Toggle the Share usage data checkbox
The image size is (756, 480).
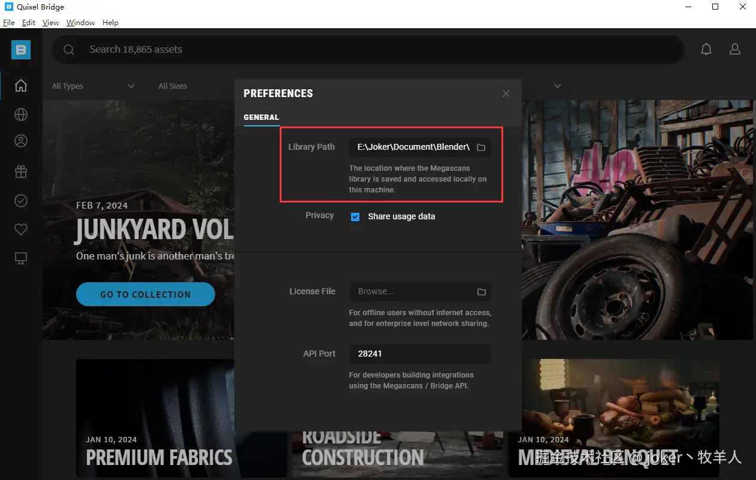click(355, 217)
